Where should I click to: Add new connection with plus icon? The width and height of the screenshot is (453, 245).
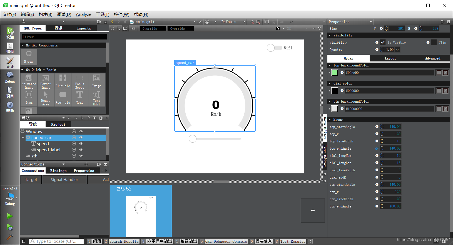86,164
